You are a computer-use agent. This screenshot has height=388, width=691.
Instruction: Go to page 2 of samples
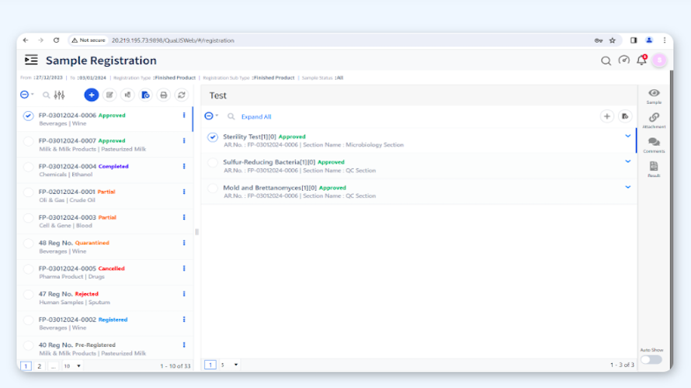tap(40, 365)
